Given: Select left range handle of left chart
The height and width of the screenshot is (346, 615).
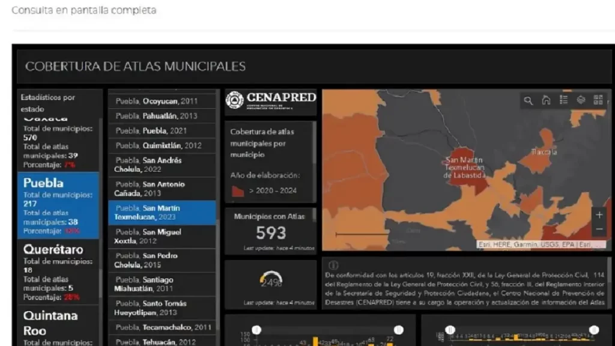Looking at the screenshot, I should tap(256, 330).
